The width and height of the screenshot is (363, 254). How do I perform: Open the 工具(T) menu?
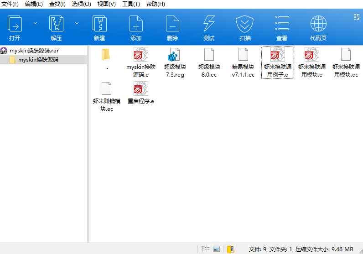click(x=131, y=4)
